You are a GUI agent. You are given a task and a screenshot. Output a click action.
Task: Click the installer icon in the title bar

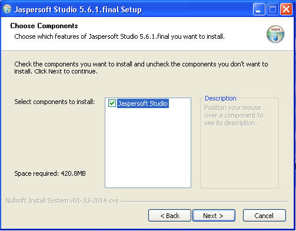7,9
